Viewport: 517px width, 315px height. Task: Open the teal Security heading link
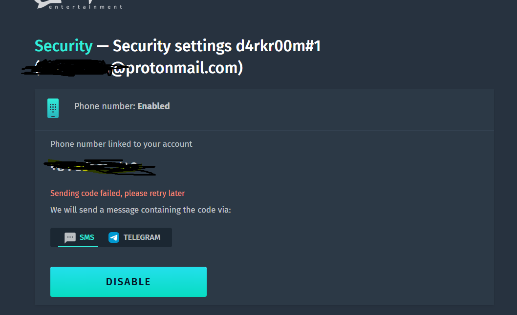click(64, 46)
